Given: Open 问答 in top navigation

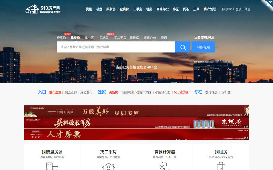Looking at the screenshot, I should pos(186,9).
